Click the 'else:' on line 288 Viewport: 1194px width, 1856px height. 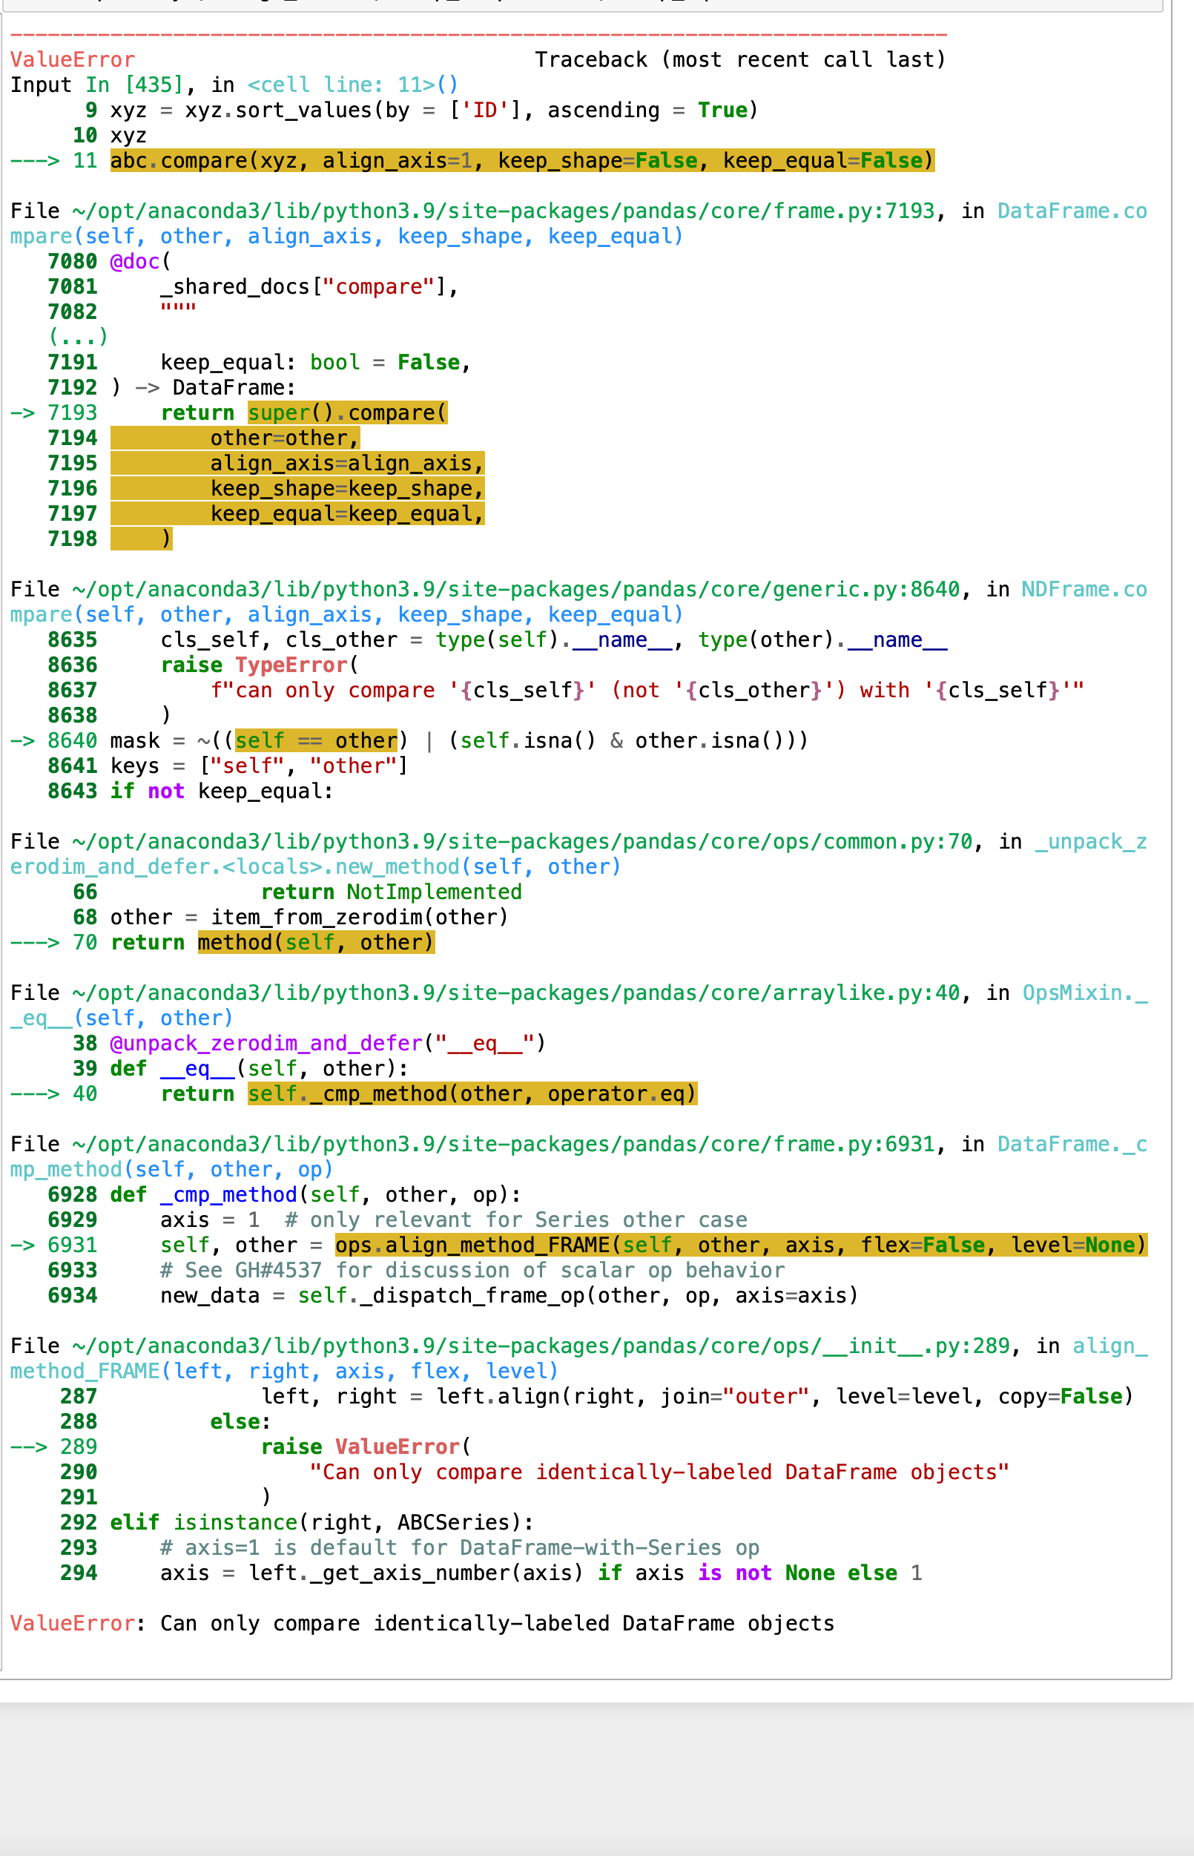(240, 1421)
